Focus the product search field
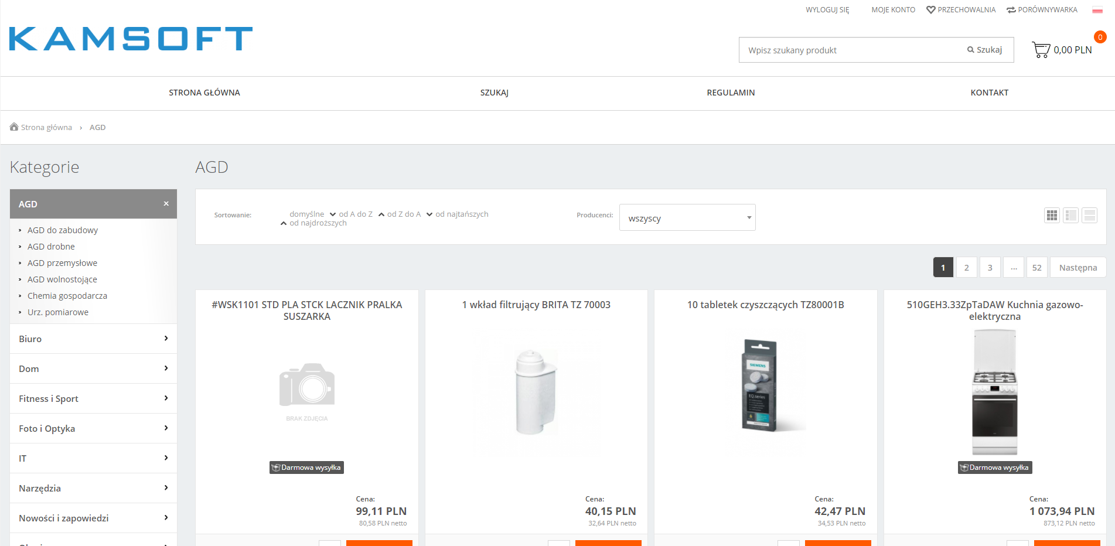Image resolution: width=1115 pixels, height=546 pixels. point(850,50)
